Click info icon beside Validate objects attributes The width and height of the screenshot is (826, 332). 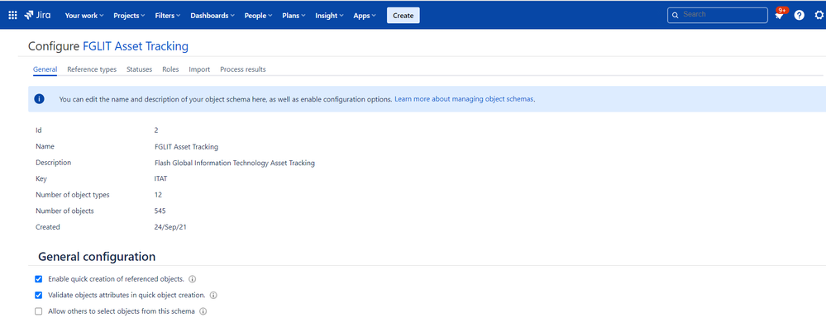point(213,295)
